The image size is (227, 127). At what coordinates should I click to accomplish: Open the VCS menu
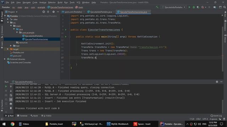coord(78,2)
